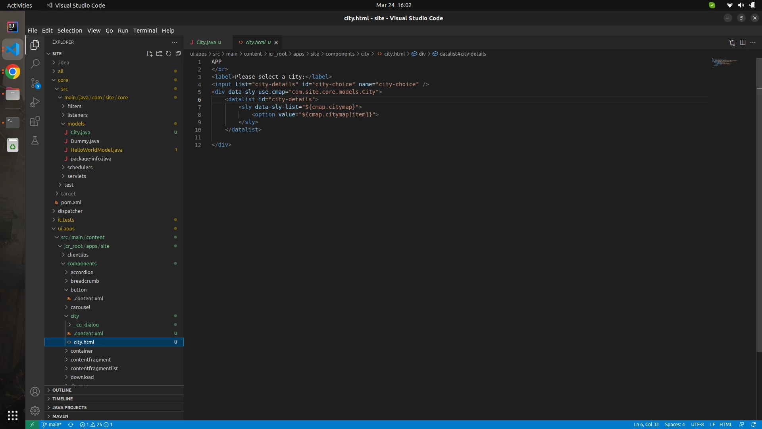Image resolution: width=762 pixels, height=429 pixels.
Task: Click the New File icon in explorer
Action: pos(150,54)
